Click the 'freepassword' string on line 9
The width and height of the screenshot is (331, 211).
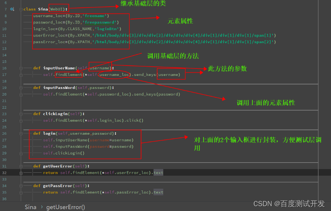tap(100, 22)
